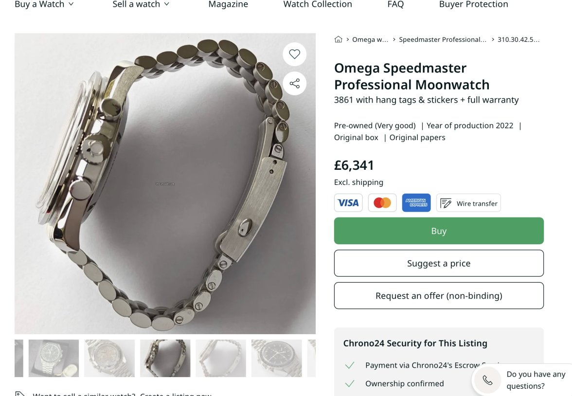Viewport: 572px width, 396px height.
Task: Open the Magazine menu item
Action: [x=228, y=4]
